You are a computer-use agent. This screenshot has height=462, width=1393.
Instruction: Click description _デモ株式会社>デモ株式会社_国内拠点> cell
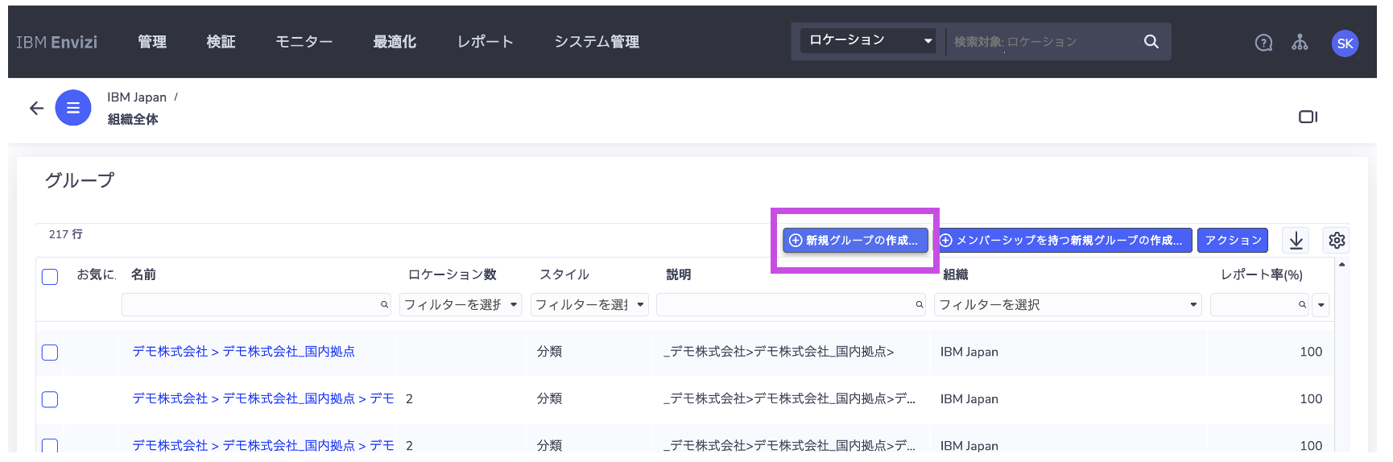point(779,352)
